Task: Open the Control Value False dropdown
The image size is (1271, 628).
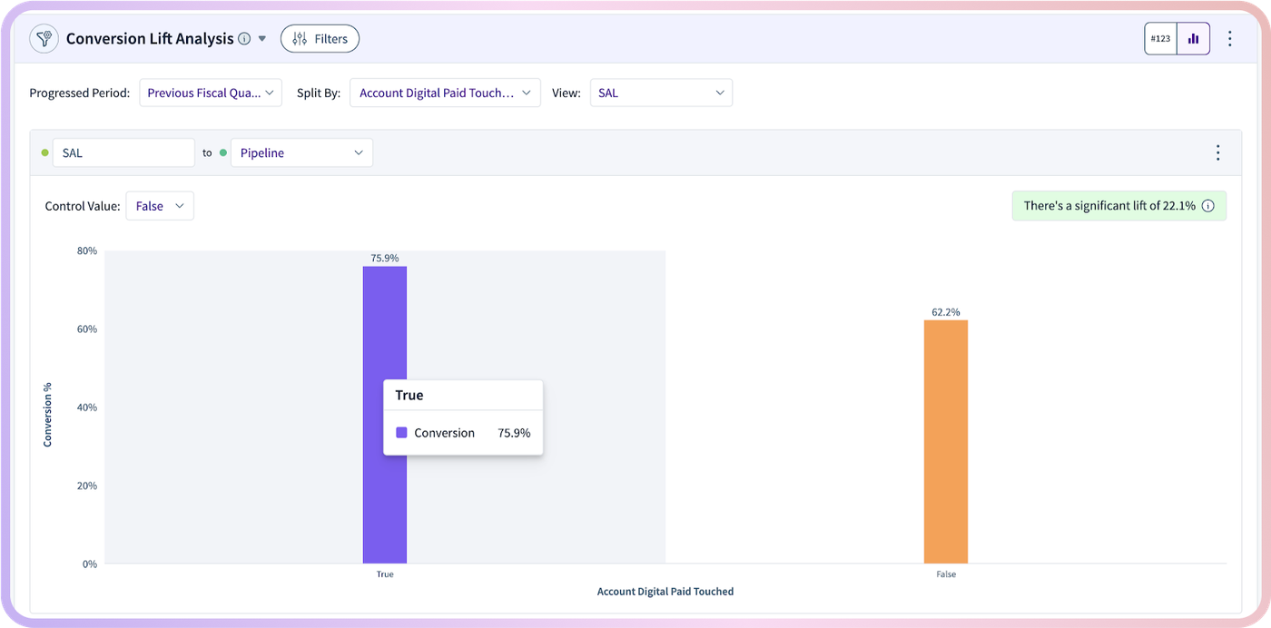Action: tap(160, 206)
